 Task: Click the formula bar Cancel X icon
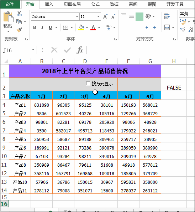54,50
